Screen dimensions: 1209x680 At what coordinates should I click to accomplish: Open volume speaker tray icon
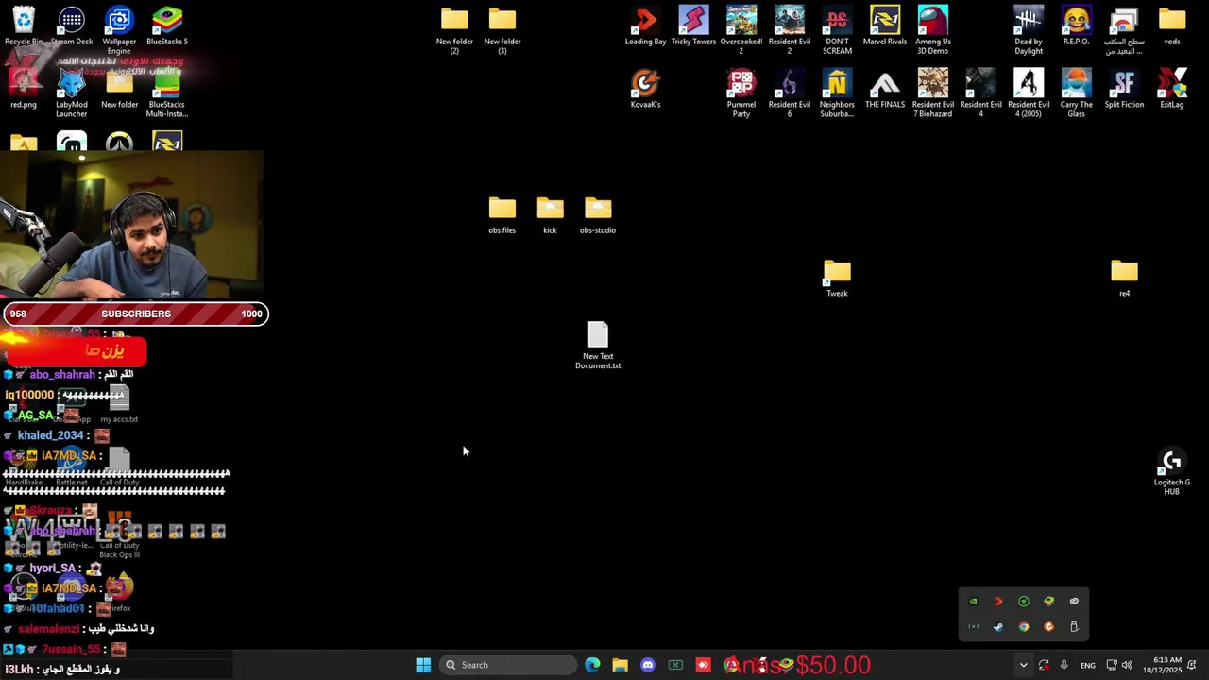(x=1127, y=665)
